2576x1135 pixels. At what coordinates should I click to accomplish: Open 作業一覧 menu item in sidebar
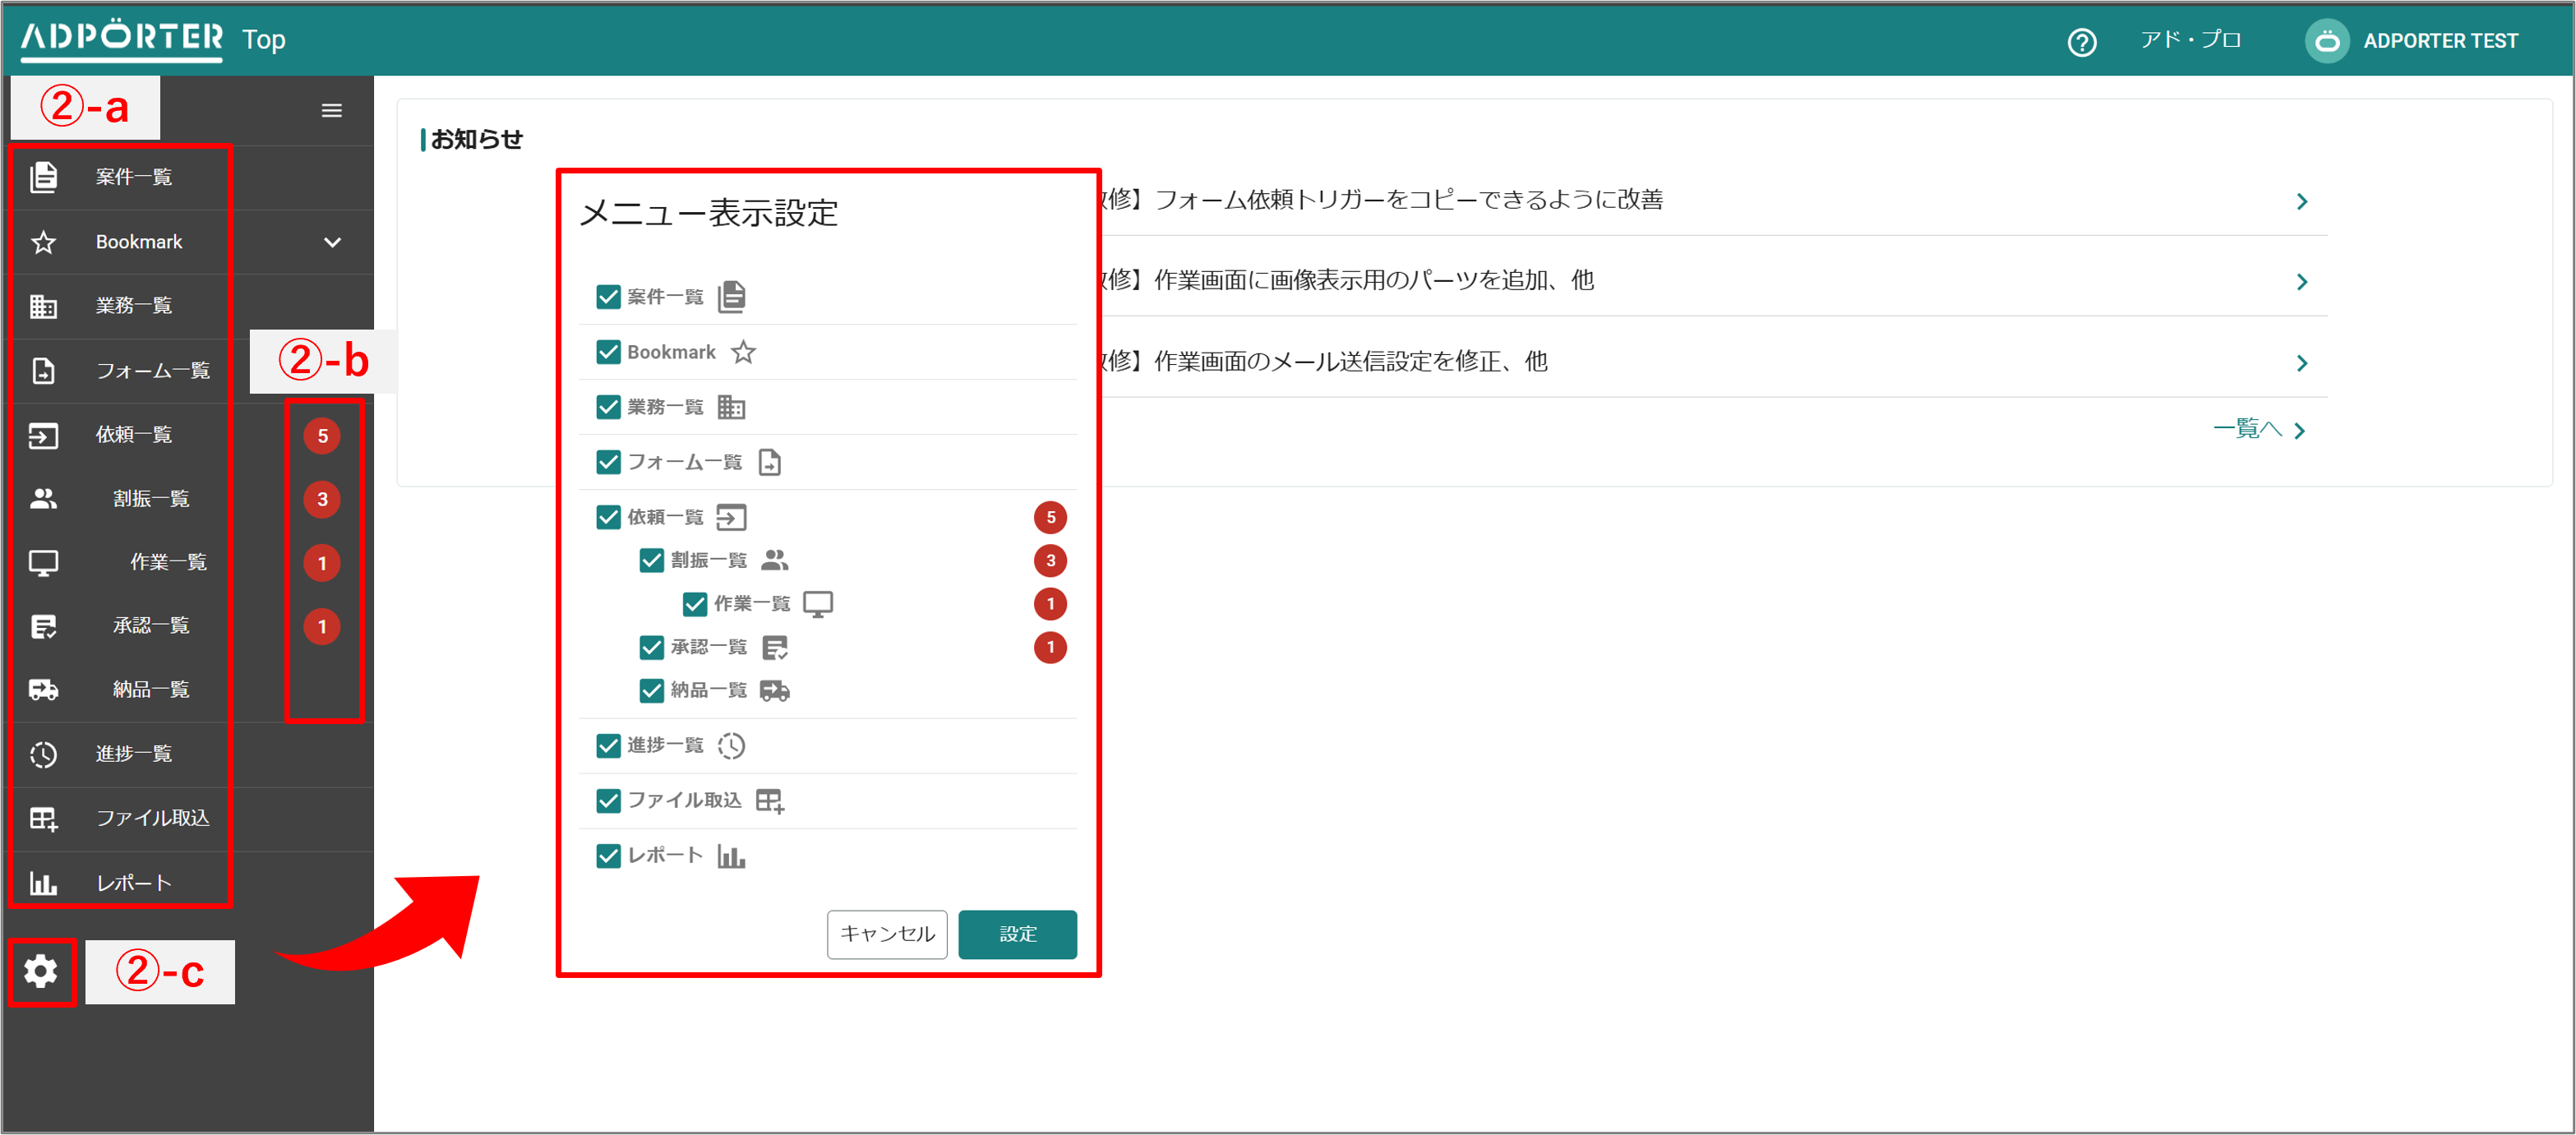pyautogui.click(x=168, y=563)
